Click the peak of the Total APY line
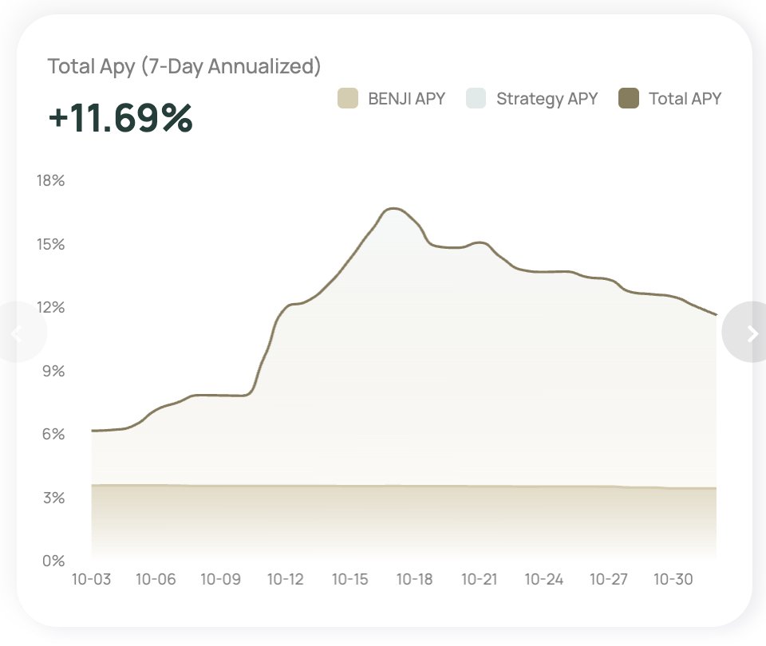The image size is (766, 646). (x=393, y=209)
